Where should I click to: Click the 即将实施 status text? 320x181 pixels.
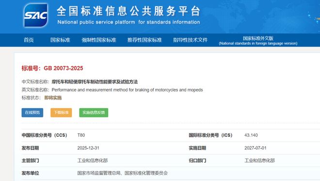click(x=53, y=98)
